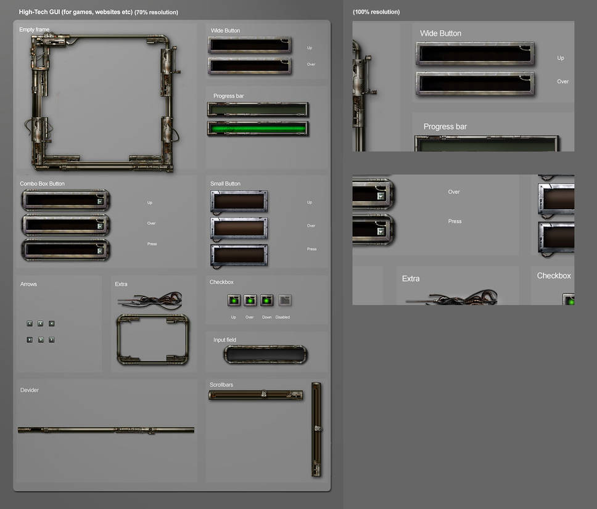597x509 pixels.
Task: Click the Small Button in Up state
Action: [x=239, y=202]
